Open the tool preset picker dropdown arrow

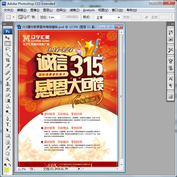point(13,17)
